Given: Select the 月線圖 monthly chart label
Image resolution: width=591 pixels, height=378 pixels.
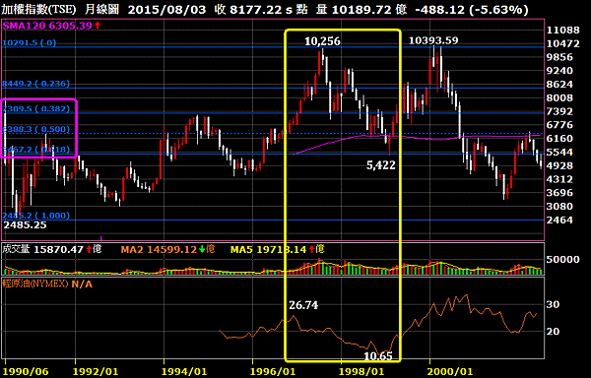Looking at the screenshot, I should (x=102, y=9).
